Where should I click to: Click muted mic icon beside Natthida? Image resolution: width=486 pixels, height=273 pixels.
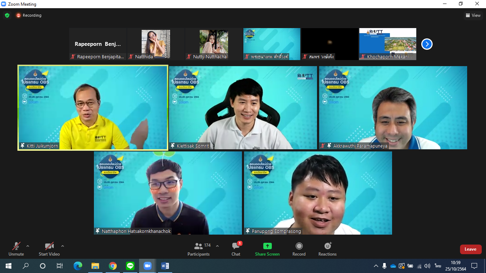tap(131, 57)
